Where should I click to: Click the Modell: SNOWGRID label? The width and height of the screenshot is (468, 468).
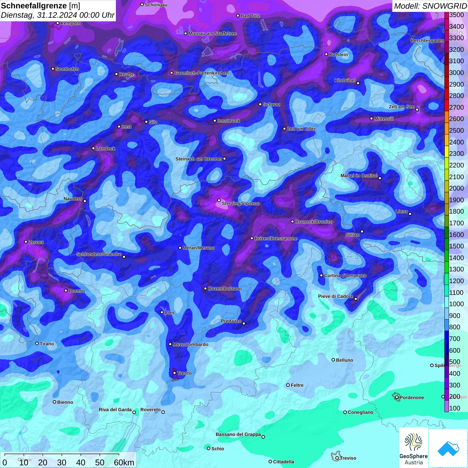coord(430,6)
